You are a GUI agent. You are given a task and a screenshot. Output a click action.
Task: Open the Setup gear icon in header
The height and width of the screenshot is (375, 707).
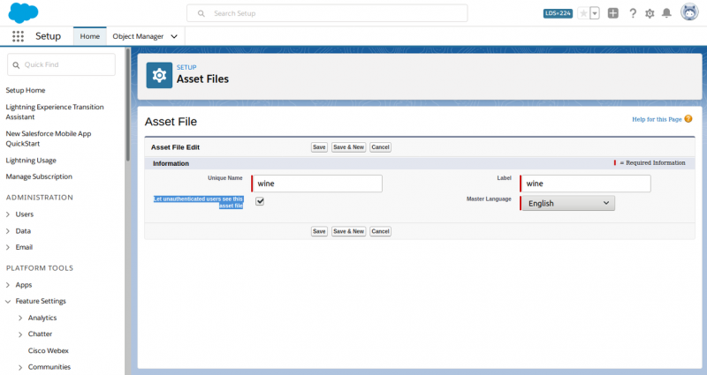coord(650,13)
